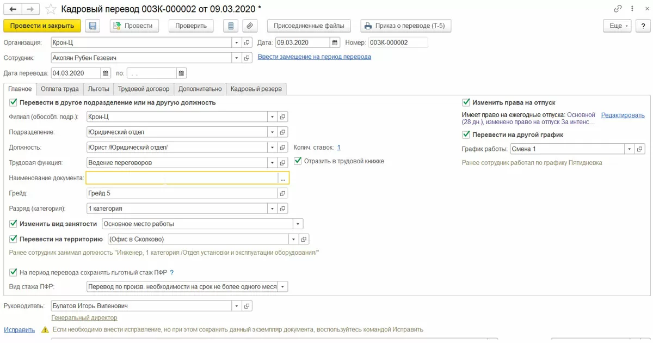Disable Изменить вид занятости checkbox
The height and width of the screenshot is (343, 653).
tap(13, 224)
